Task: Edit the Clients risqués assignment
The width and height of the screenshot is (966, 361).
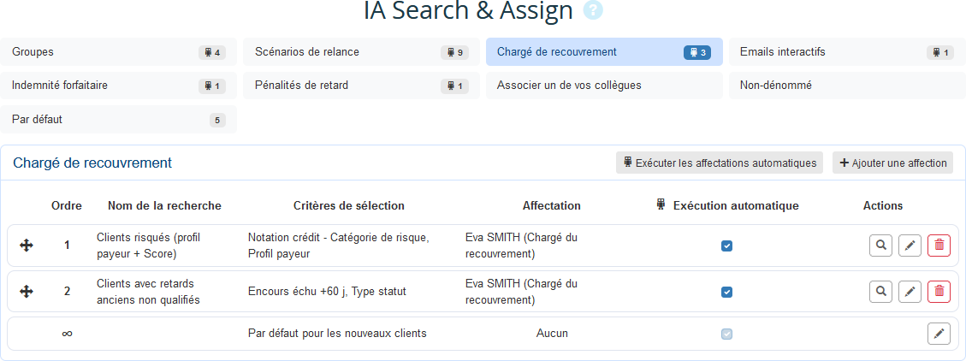Action: click(910, 246)
